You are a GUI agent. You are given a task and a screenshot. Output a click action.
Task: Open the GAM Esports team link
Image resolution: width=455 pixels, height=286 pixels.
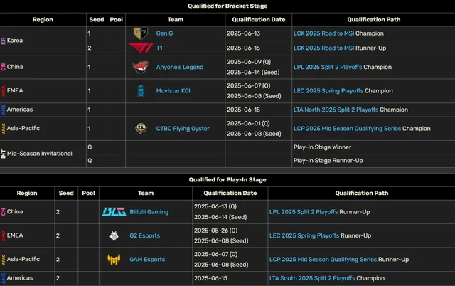point(147,259)
